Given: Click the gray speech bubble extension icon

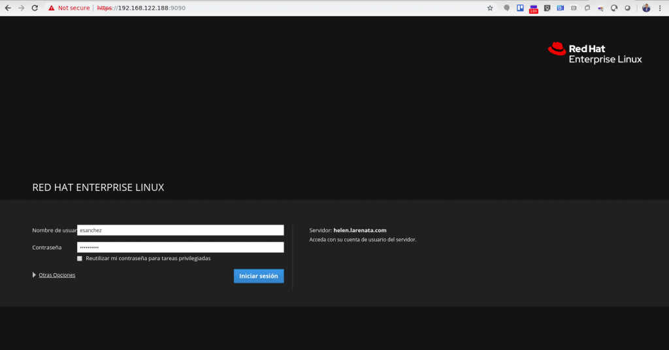Looking at the screenshot, I should click(x=506, y=8).
